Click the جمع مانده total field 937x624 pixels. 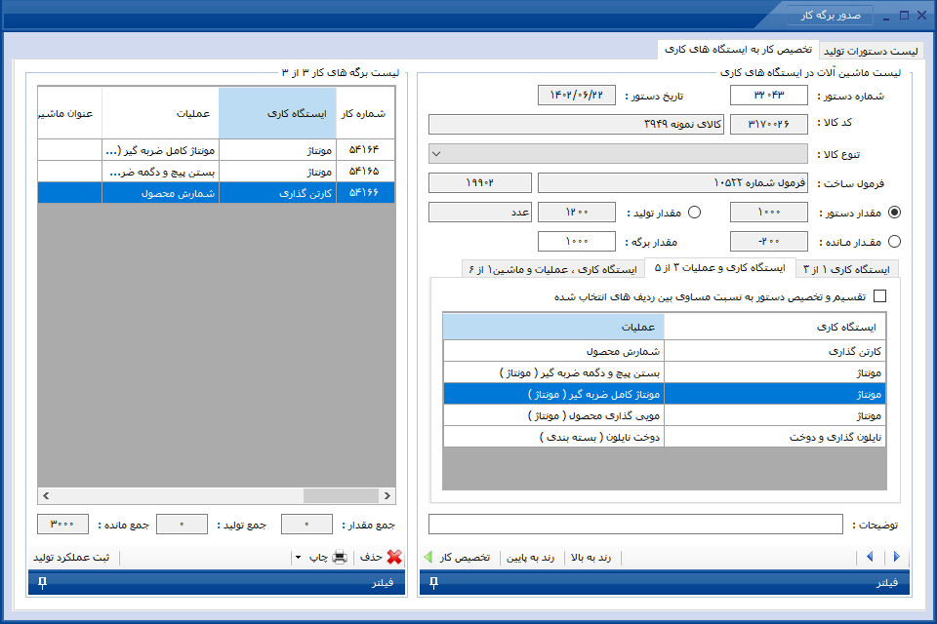point(62,524)
